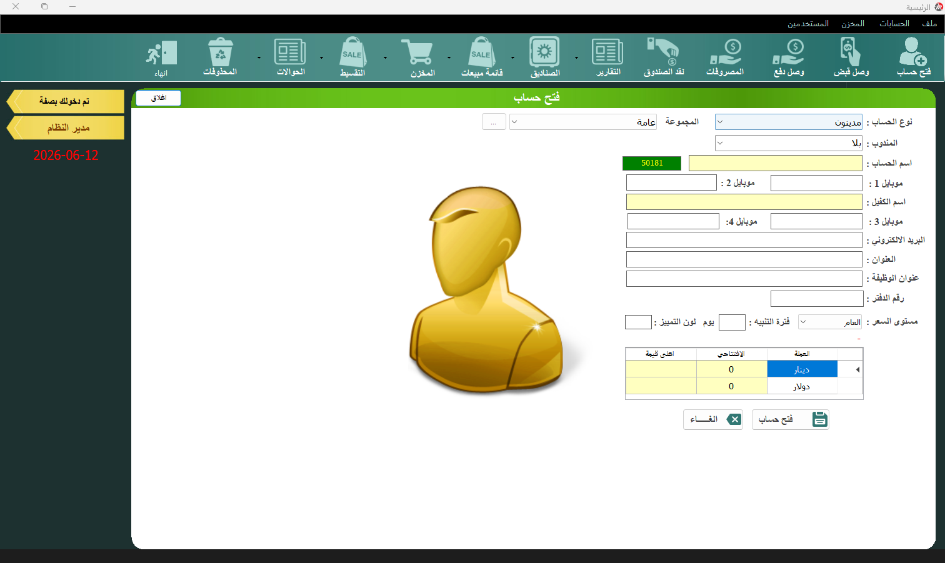Click the الغاء cancel button
The height and width of the screenshot is (563, 945).
point(713,419)
